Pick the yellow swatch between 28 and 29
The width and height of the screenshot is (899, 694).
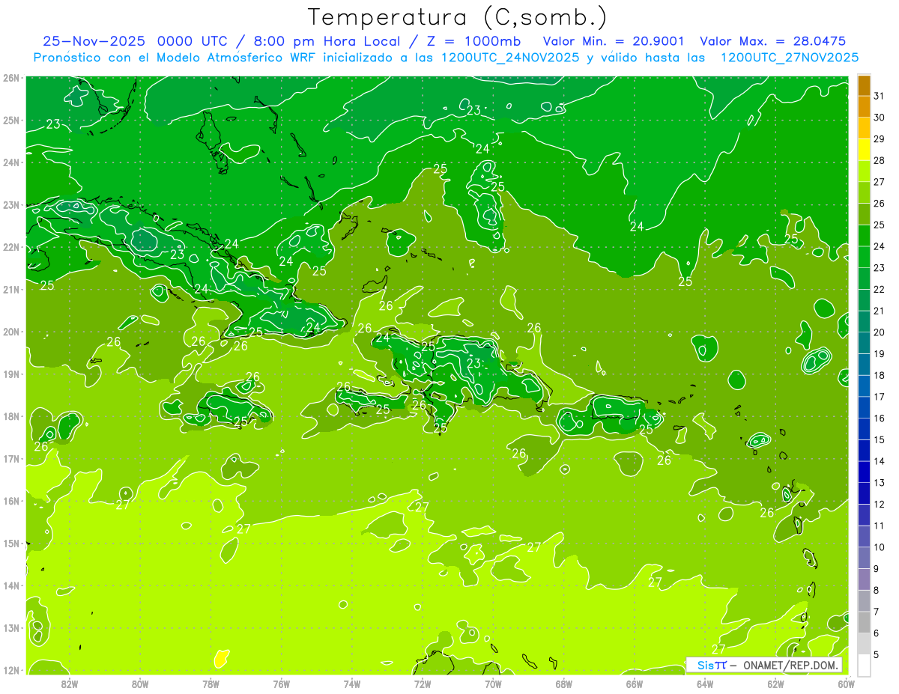pyautogui.click(x=864, y=150)
